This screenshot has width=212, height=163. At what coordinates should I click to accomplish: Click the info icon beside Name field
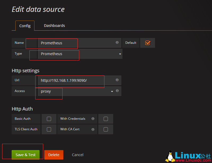[x=117, y=42]
